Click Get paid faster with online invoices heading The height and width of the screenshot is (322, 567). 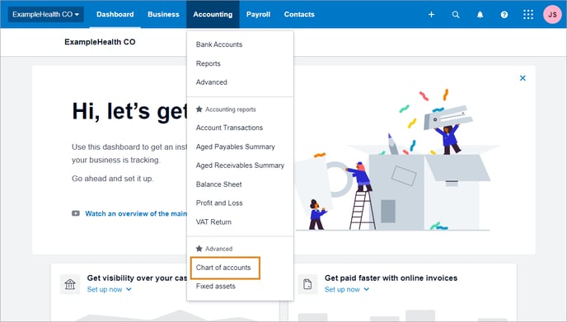[x=391, y=278]
